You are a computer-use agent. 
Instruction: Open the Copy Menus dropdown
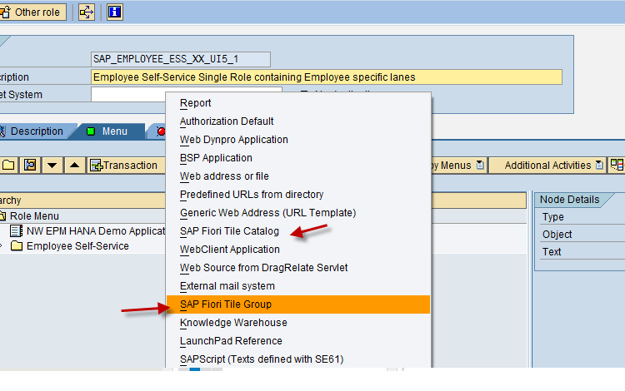tap(458, 165)
